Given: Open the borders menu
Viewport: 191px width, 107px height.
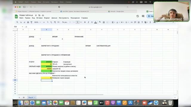Looking at the screenshot, I should click(104, 22).
